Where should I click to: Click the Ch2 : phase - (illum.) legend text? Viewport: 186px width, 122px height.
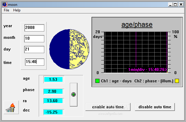[x=154, y=81]
